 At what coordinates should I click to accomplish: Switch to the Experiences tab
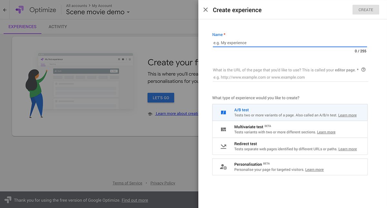click(x=23, y=27)
